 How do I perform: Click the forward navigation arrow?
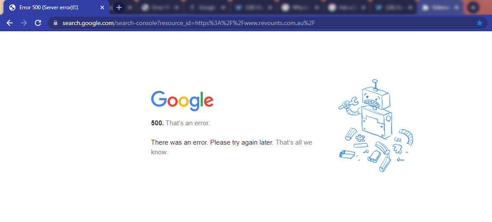pos(24,23)
